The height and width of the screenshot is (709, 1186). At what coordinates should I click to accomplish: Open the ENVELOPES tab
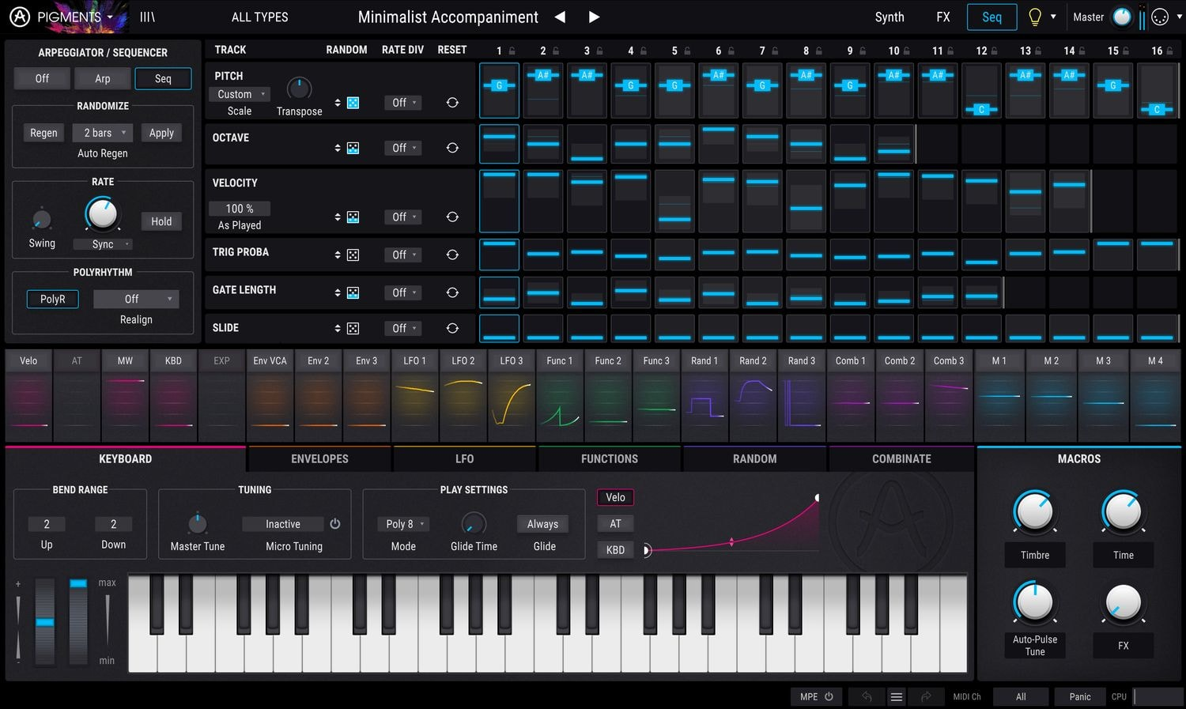319,458
